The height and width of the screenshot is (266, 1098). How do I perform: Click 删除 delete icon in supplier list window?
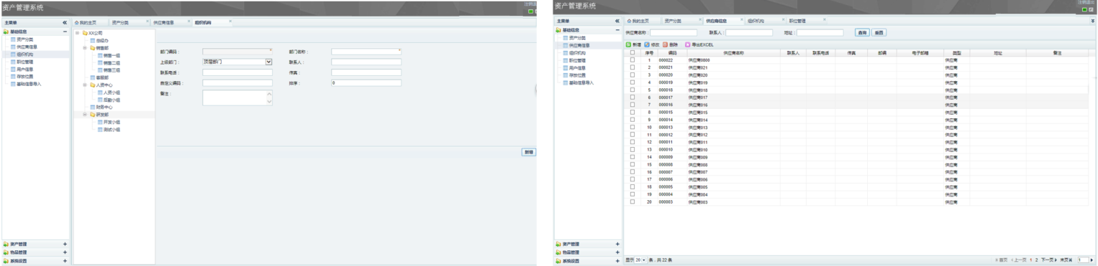666,44
